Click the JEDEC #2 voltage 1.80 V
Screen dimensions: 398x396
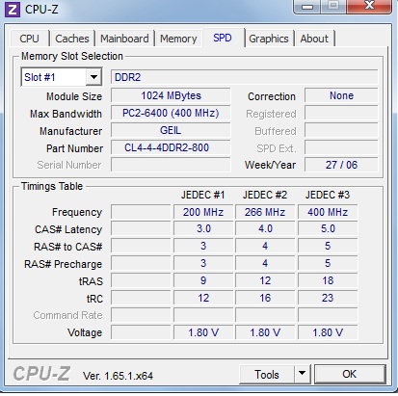(265, 332)
